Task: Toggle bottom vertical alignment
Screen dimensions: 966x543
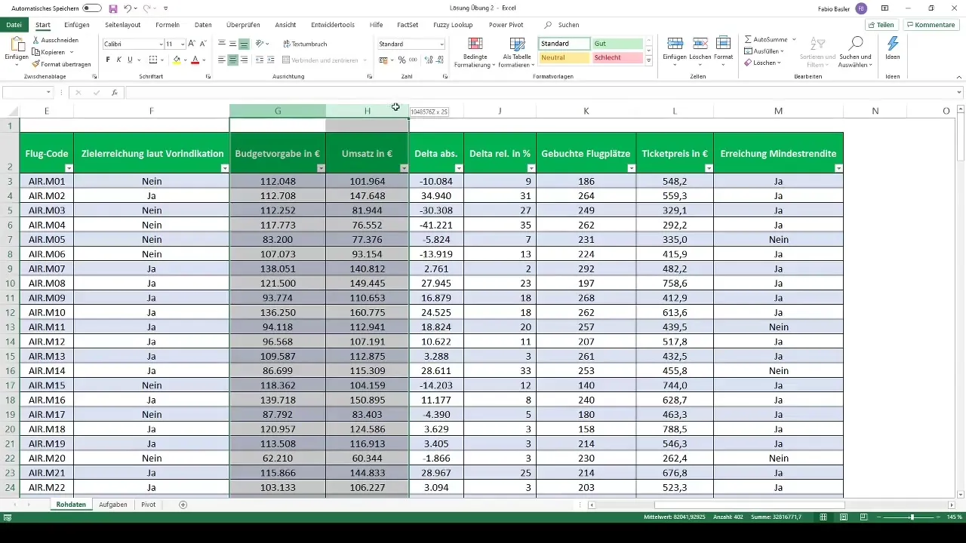Action: tap(245, 44)
